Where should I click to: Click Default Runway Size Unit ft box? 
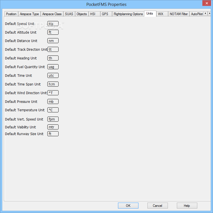pyautogui.click(x=53, y=134)
